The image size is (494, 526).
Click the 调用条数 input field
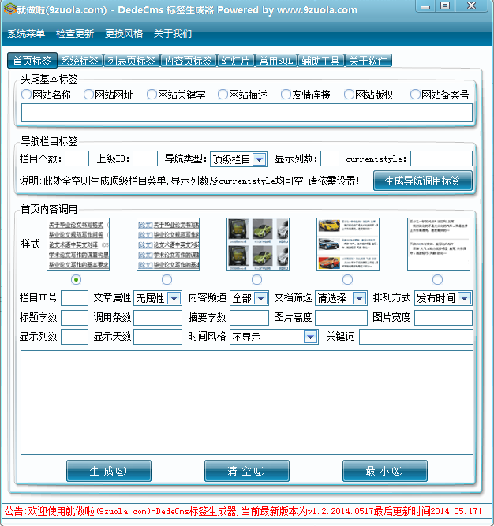point(158,318)
